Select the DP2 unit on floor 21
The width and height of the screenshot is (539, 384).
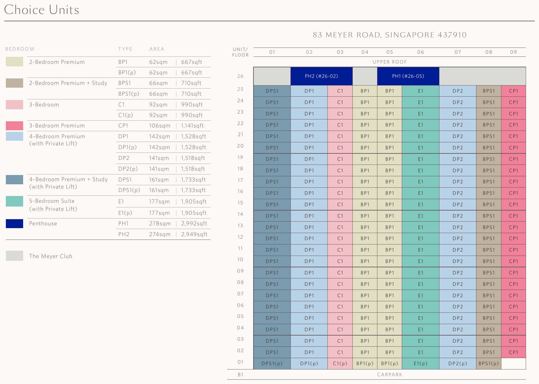(458, 136)
